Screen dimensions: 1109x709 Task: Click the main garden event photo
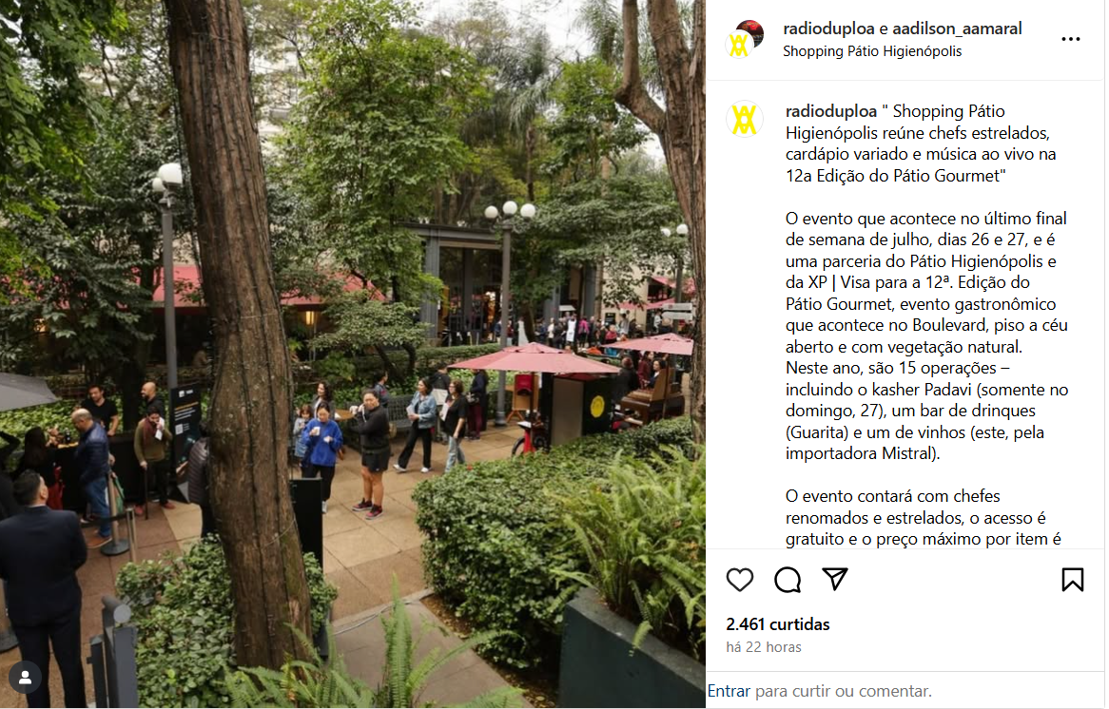(352, 354)
